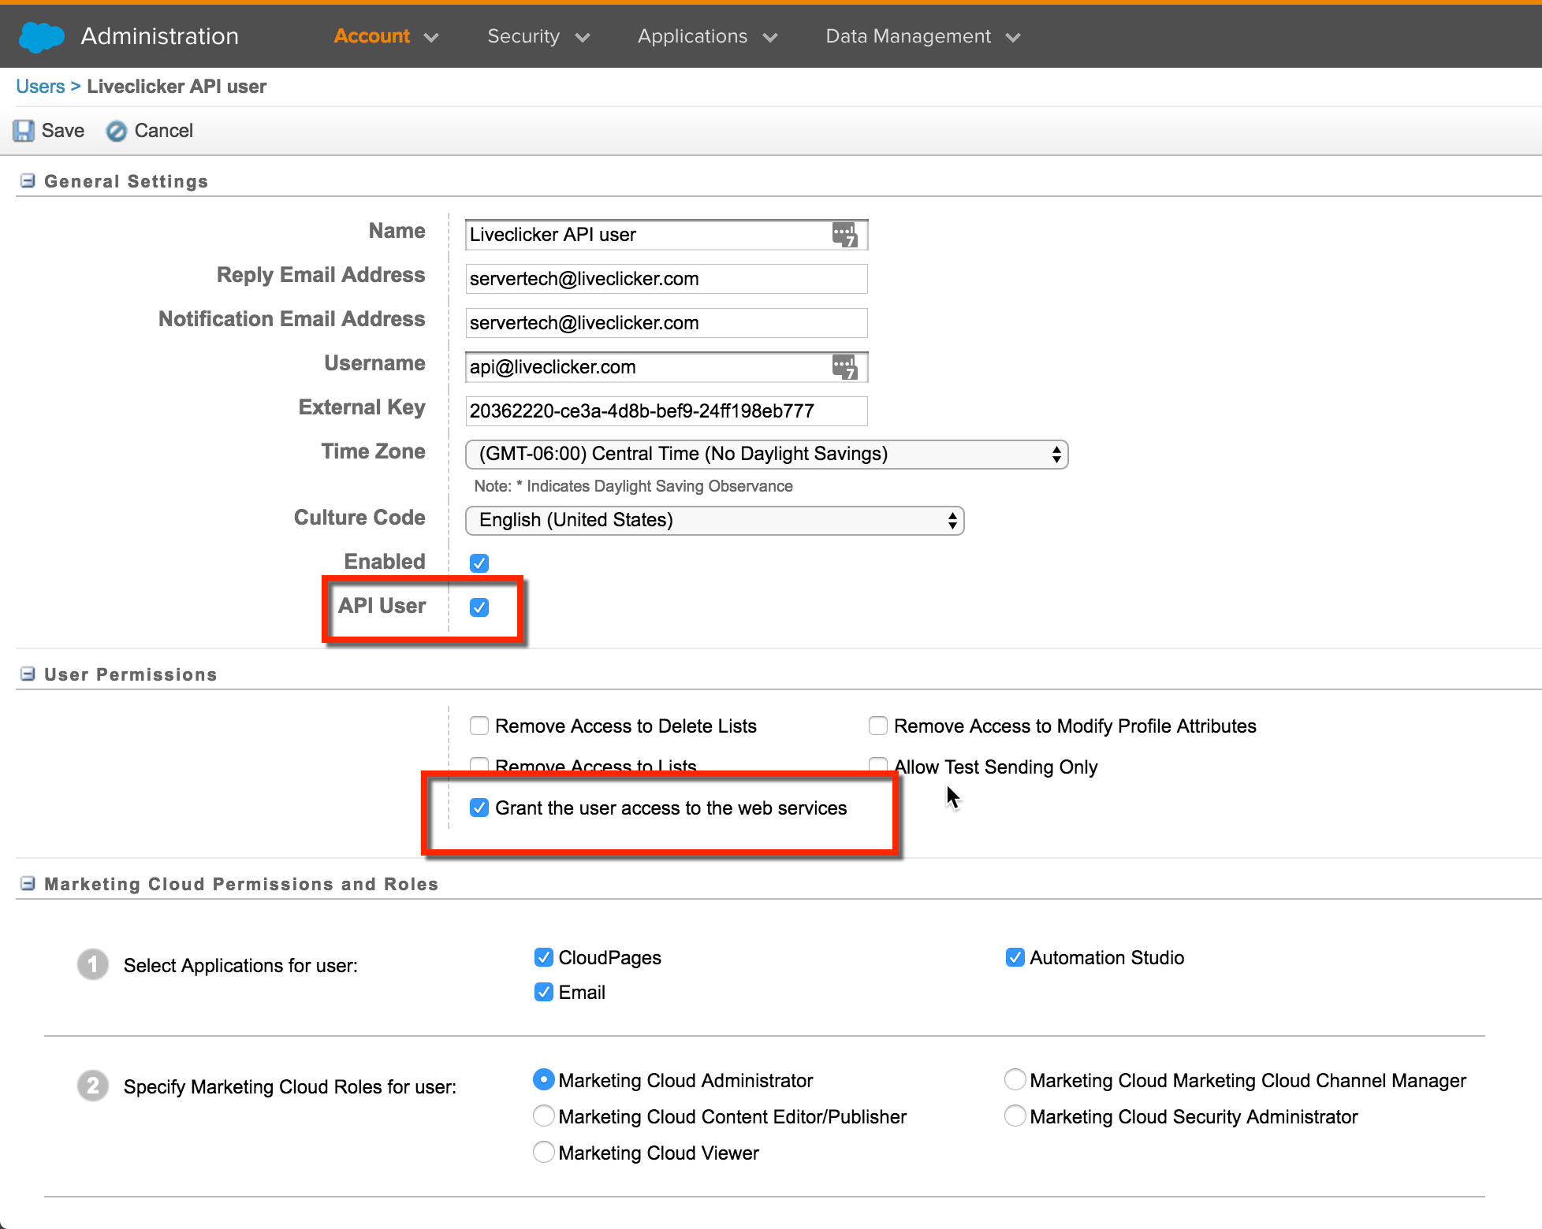Screen dimensions: 1542x1229
Task: Check Remove Access to Delete Lists
Action: 479,726
